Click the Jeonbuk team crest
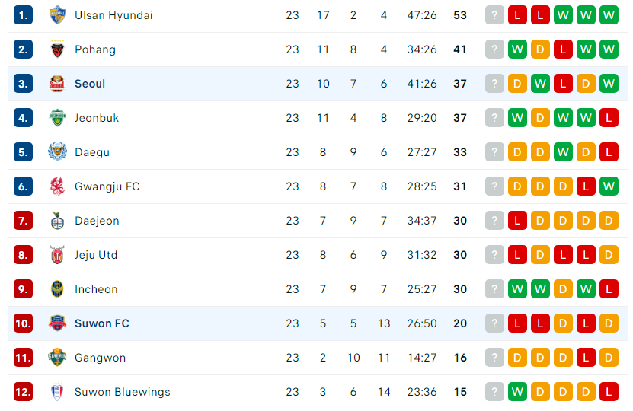The image size is (633, 411). [57, 118]
